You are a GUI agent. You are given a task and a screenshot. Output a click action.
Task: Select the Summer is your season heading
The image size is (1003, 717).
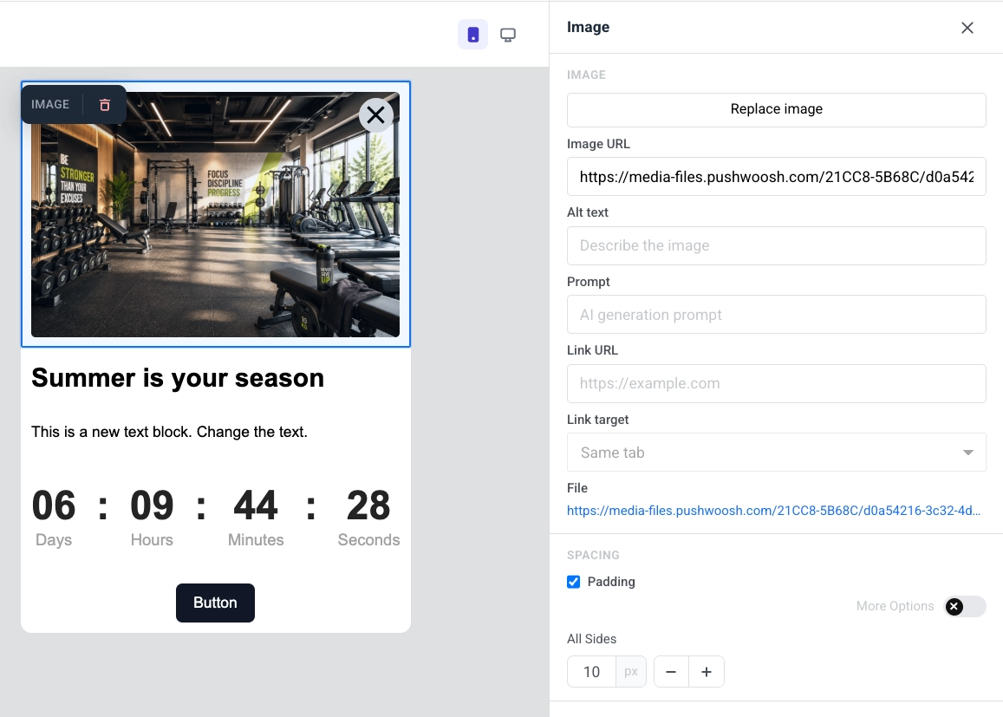point(178,378)
